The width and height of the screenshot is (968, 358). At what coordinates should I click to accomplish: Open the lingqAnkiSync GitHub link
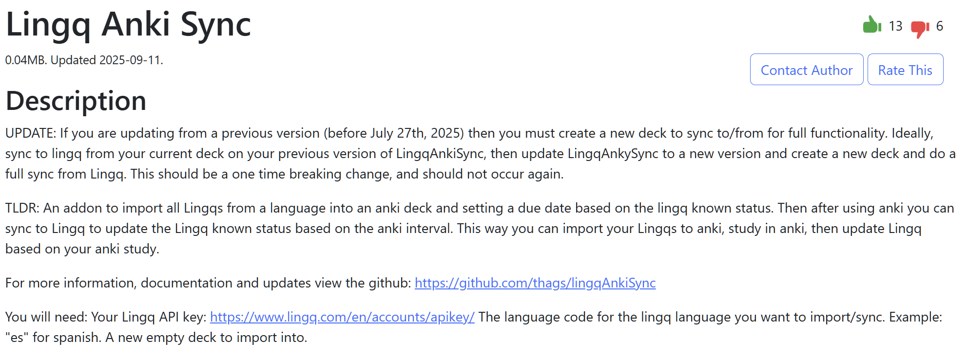[x=535, y=283]
